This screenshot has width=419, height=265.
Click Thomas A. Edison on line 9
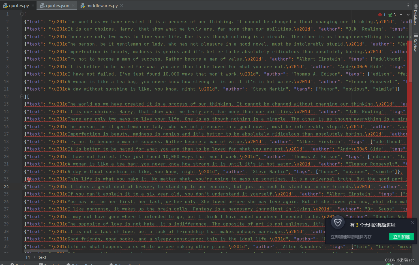(316, 74)
